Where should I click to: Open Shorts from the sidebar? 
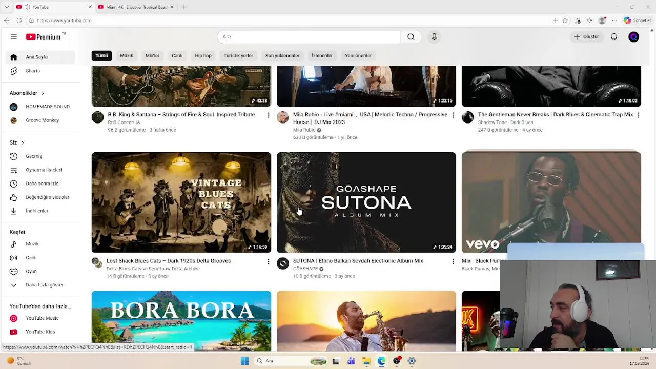[x=40, y=71]
